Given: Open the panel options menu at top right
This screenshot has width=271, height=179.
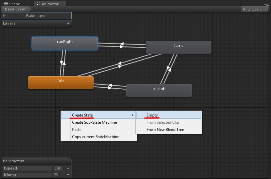Looking at the screenshot, I should (x=267, y=4).
